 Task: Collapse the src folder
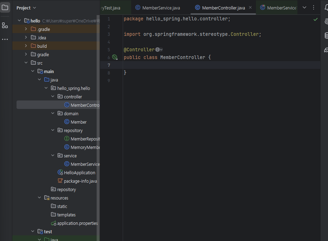(x=26, y=63)
